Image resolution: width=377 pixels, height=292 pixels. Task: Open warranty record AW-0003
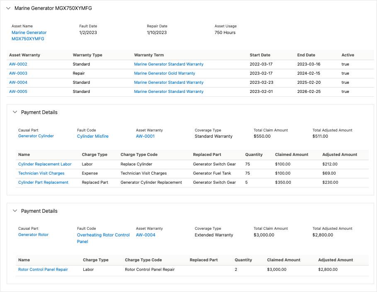tap(18, 73)
